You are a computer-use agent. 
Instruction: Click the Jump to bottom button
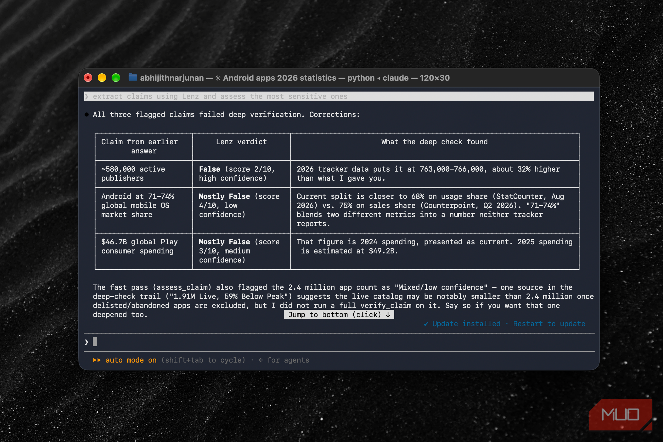coord(339,314)
